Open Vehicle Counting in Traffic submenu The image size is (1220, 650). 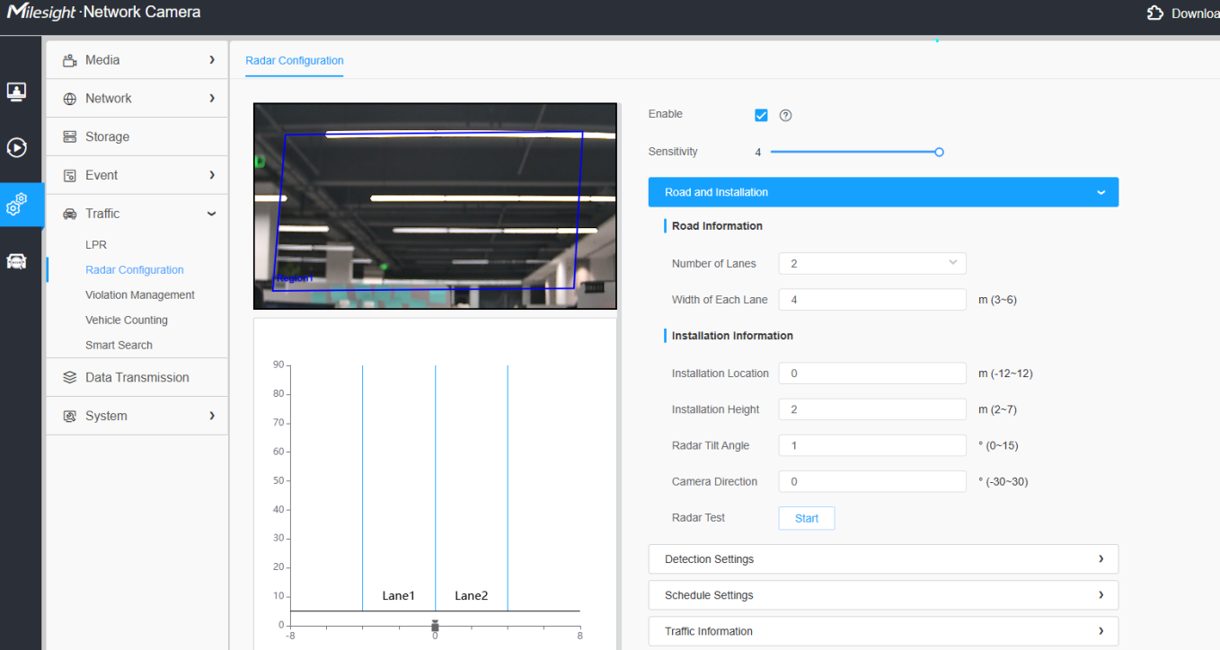[127, 321]
